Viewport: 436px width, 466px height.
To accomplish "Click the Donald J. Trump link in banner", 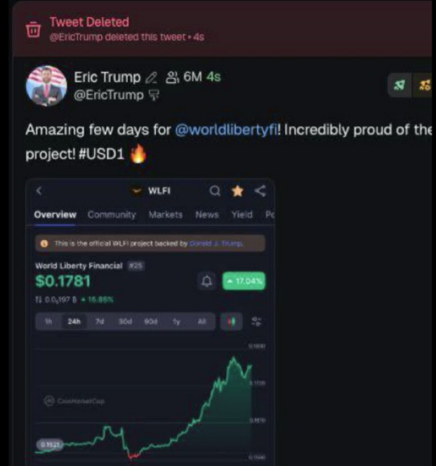I will point(217,244).
